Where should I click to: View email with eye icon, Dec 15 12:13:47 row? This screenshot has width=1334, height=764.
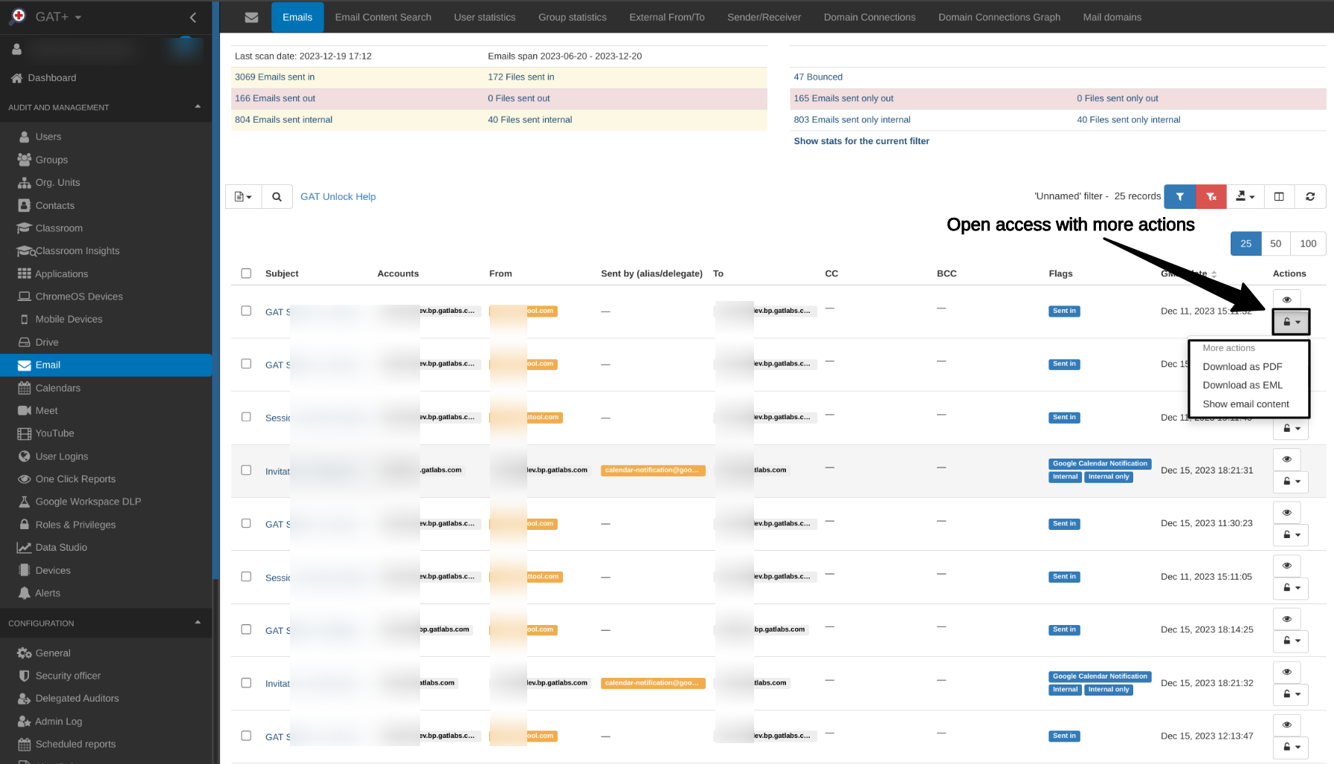click(1286, 725)
